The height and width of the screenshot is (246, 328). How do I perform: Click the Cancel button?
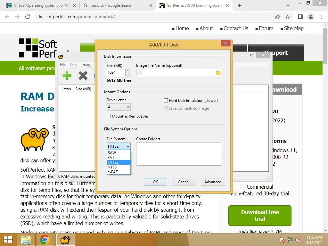184,182
